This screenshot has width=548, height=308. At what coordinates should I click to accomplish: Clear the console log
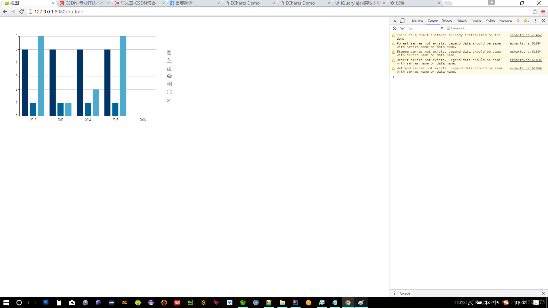394,28
